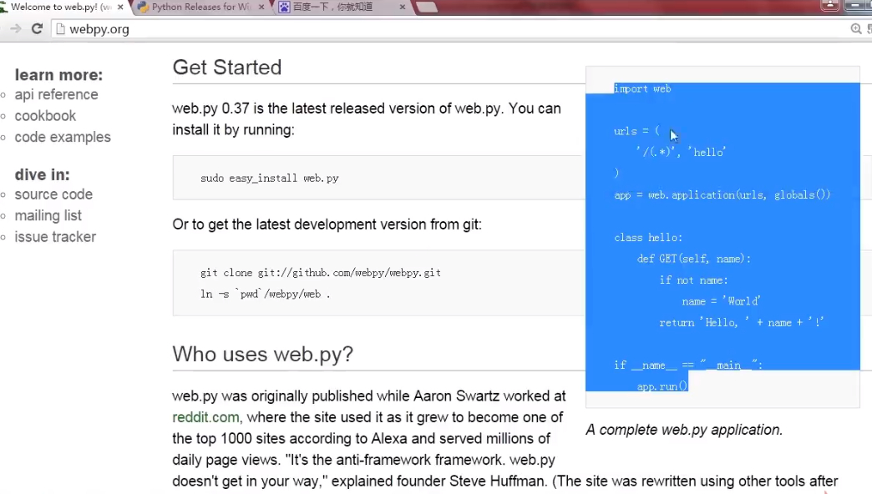Click the git clone command line

pyautogui.click(x=321, y=273)
